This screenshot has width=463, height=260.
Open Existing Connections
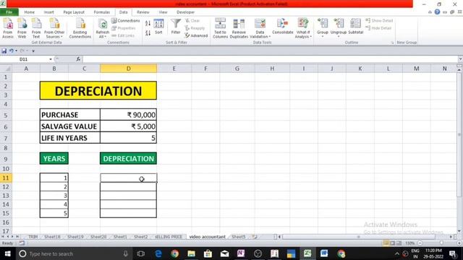80,28
